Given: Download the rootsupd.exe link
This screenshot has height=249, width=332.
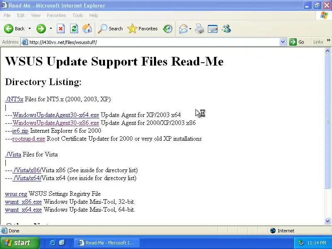Looking at the screenshot, I should [29, 139].
